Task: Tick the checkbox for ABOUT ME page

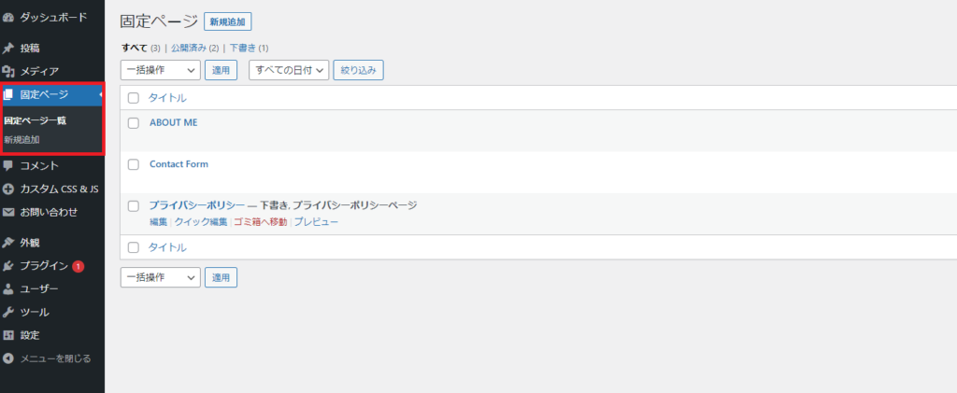Action: tap(133, 122)
